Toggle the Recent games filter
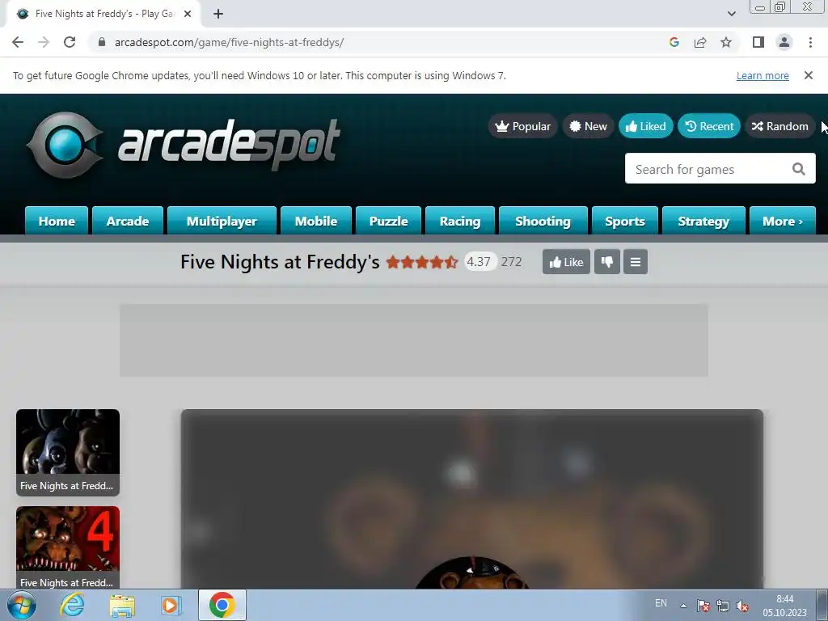The width and height of the screenshot is (828, 621). click(x=708, y=126)
